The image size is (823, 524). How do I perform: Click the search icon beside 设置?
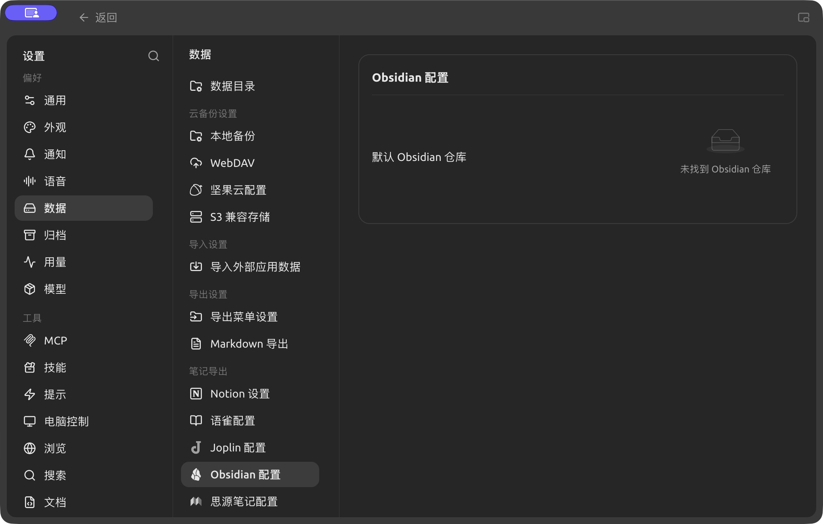point(153,56)
